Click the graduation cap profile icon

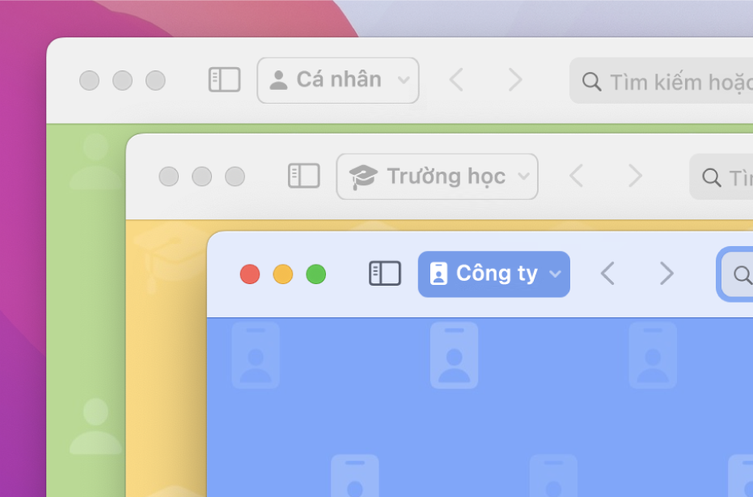[363, 177]
